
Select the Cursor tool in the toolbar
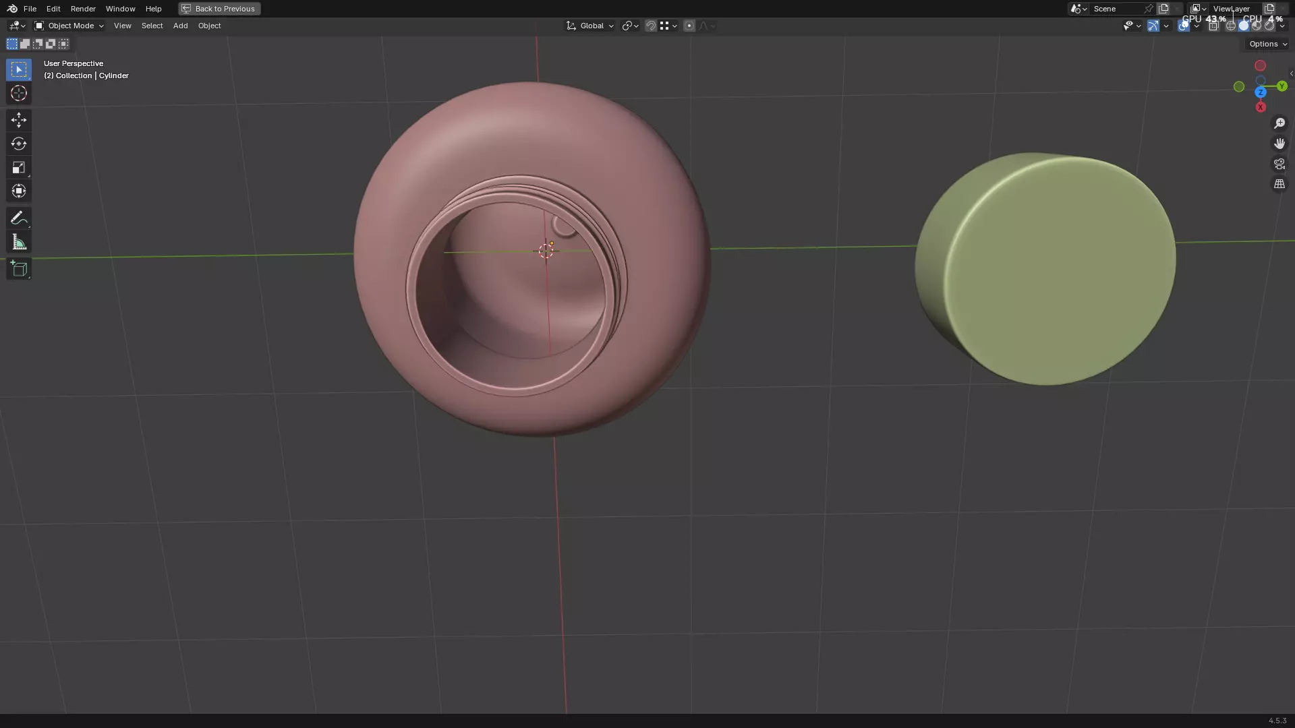pyautogui.click(x=19, y=93)
